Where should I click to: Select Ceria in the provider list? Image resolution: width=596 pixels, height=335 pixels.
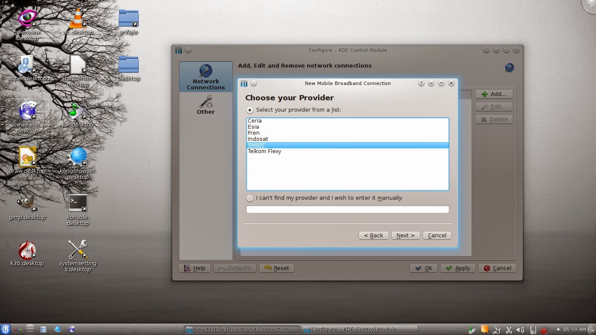[x=348, y=121]
